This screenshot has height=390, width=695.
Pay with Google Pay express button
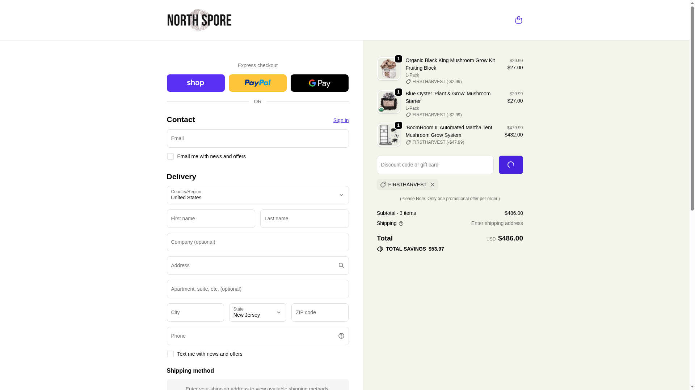(319, 83)
